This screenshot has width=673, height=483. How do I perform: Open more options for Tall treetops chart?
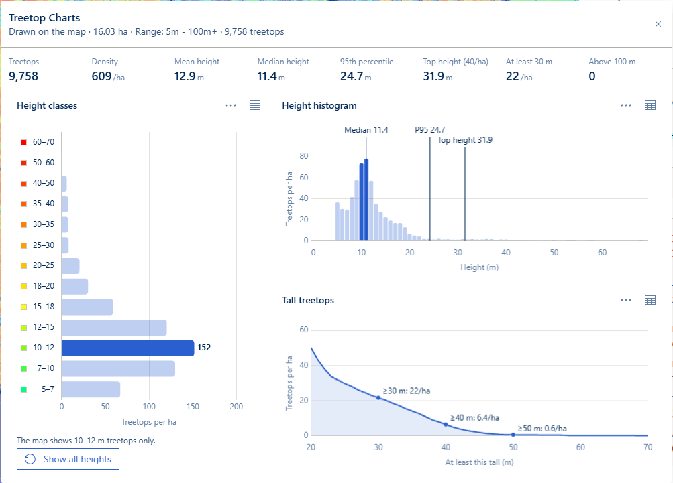point(626,300)
